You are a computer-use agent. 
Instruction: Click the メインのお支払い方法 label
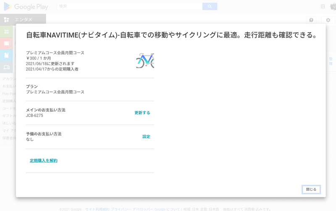click(x=46, y=110)
